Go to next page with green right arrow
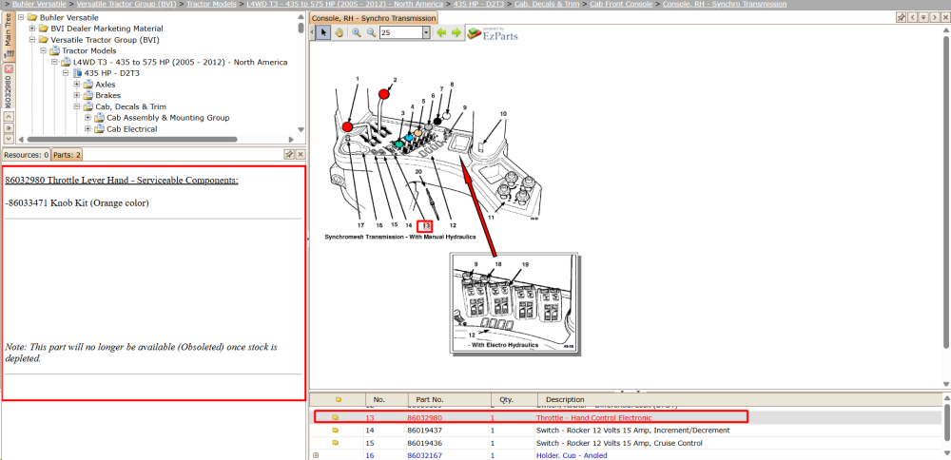The height and width of the screenshot is (460, 951). click(456, 32)
